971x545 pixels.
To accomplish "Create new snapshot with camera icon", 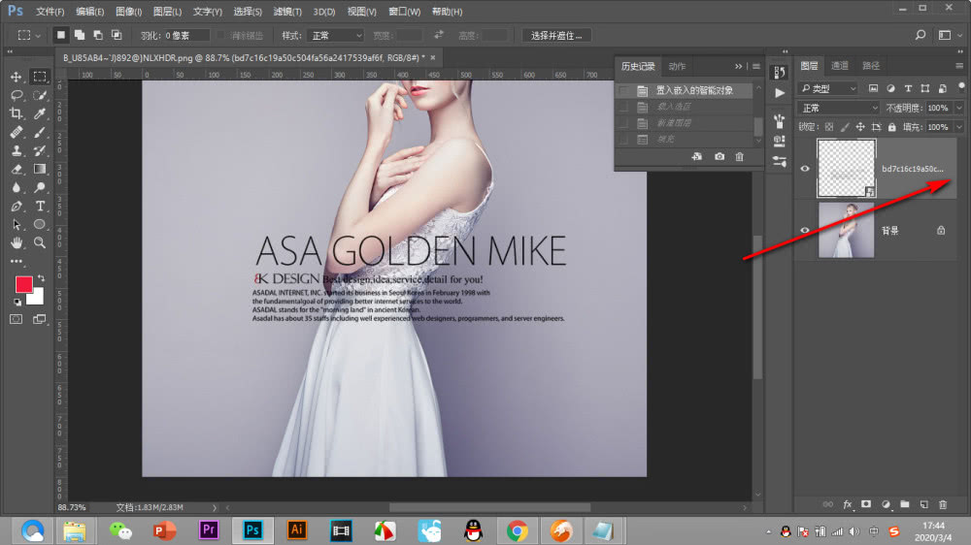I will pyautogui.click(x=720, y=156).
